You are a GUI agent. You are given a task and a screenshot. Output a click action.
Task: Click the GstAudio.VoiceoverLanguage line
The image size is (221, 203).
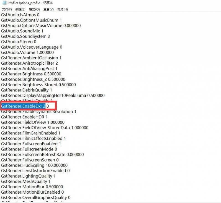pyautogui.click(x=32, y=47)
